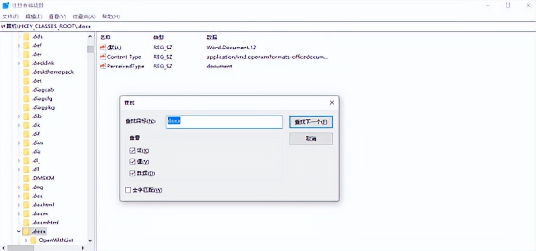Expand the .dic key
The width and height of the screenshot is (536, 251).
[19, 125]
